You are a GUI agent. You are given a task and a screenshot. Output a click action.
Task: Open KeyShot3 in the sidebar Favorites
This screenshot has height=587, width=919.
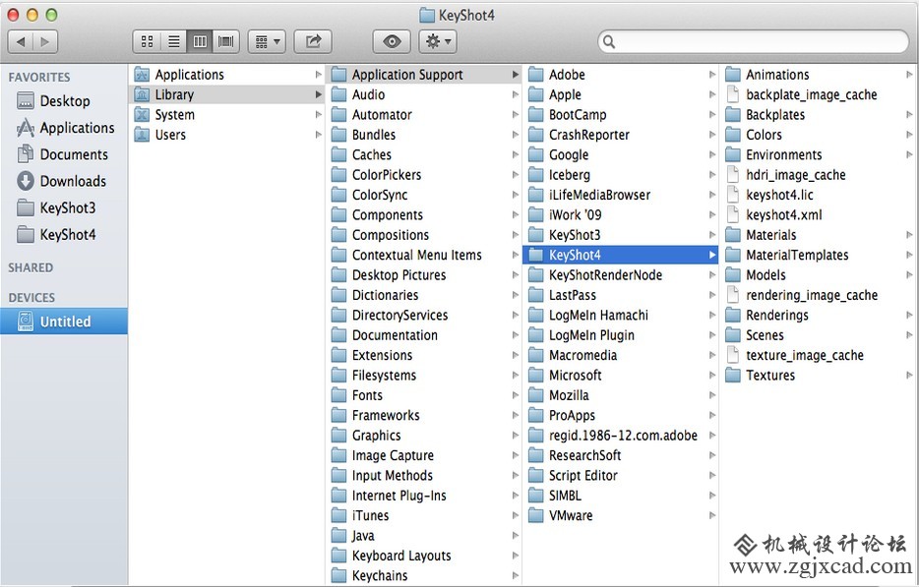[63, 208]
